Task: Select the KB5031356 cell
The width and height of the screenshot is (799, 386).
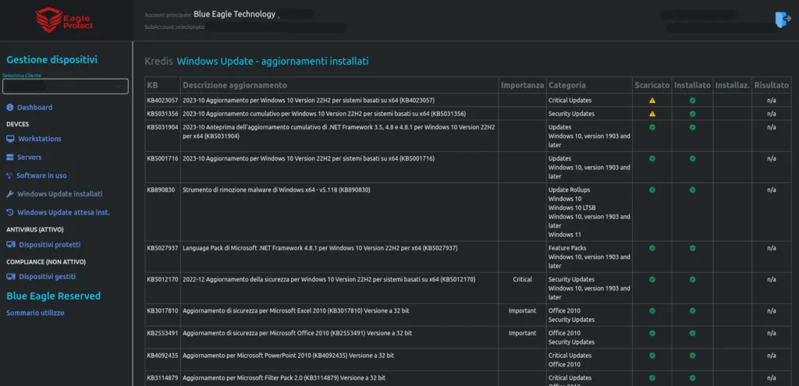Action: tap(162, 114)
